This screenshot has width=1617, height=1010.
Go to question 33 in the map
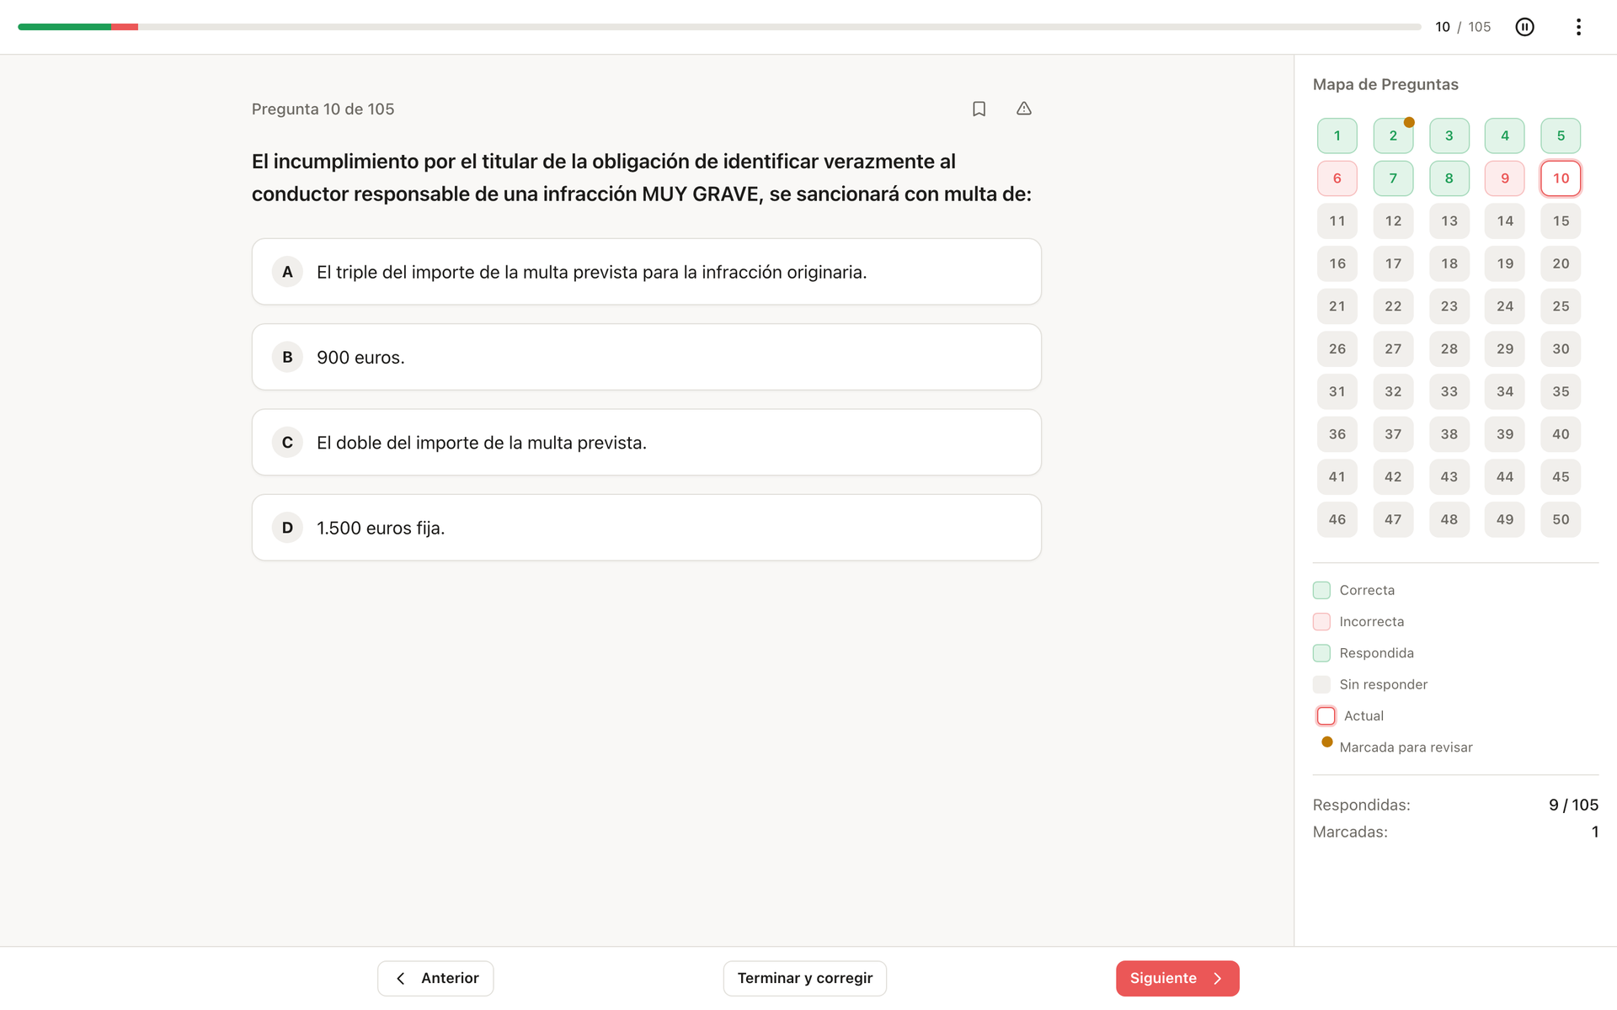tap(1449, 391)
